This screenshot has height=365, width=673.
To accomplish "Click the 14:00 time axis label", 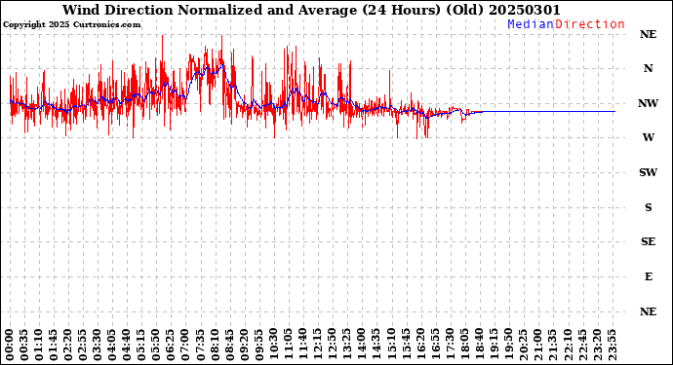I will (x=361, y=345).
